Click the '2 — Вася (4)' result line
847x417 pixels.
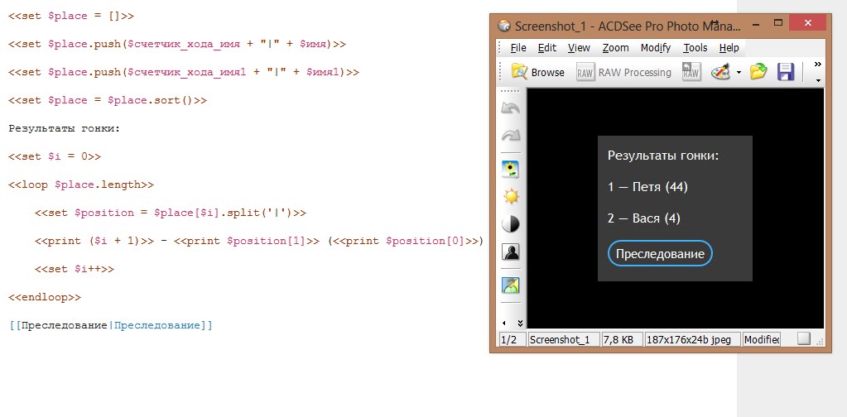pyautogui.click(x=644, y=218)
